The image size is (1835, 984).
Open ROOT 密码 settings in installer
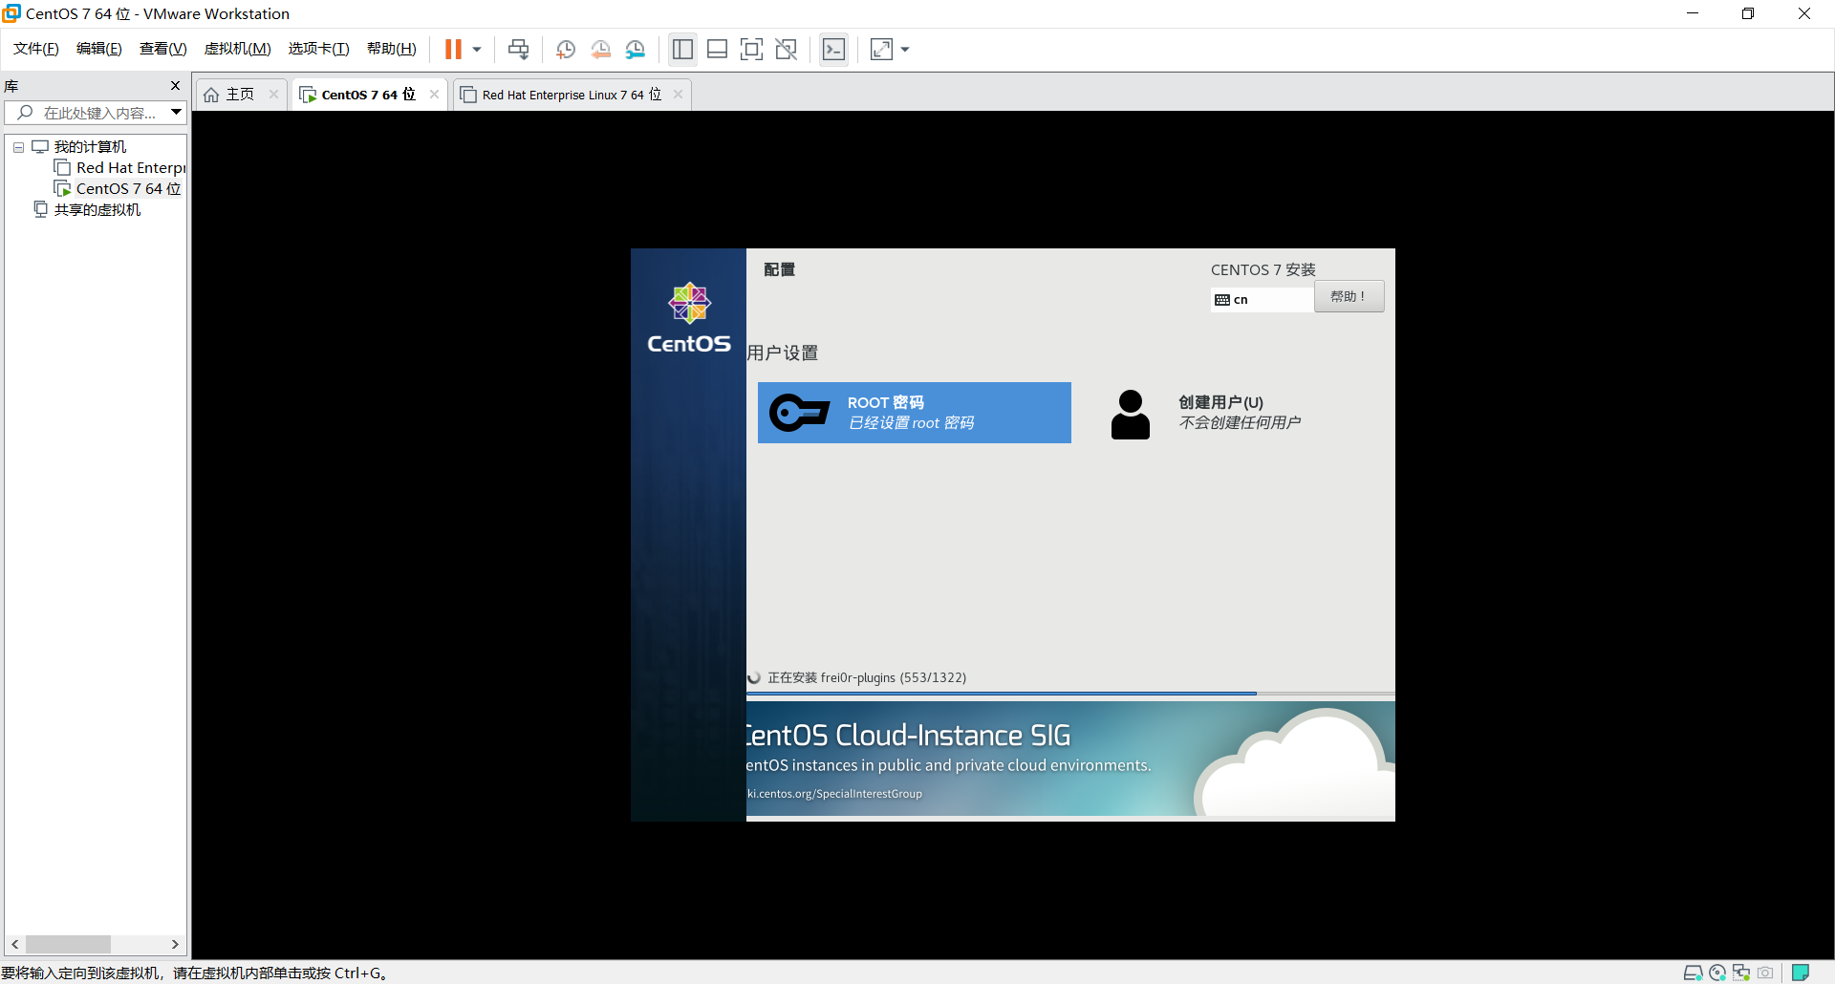coord(914,413)
